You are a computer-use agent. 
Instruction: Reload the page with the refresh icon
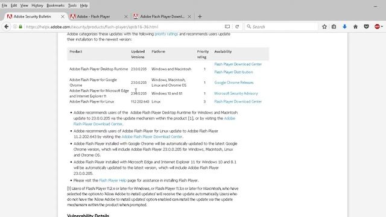237,27
